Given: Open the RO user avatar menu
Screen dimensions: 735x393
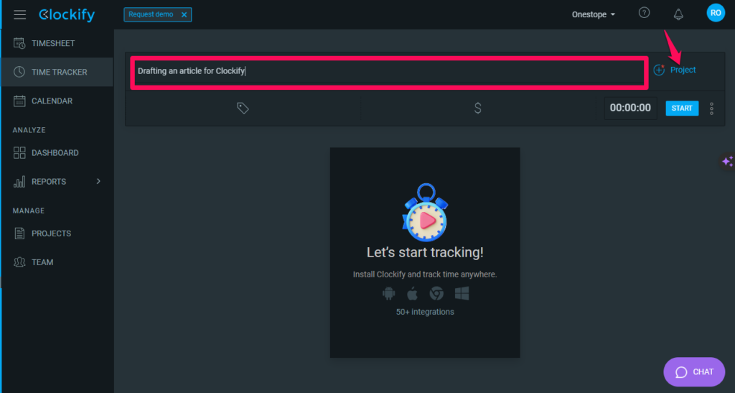Looking at the screenshot, I should coord(716,13).
